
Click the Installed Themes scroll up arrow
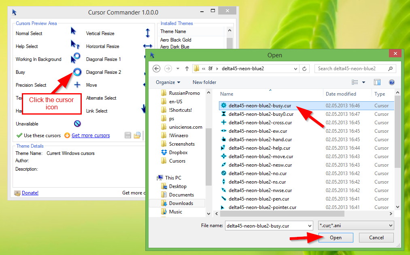click(229, 31)
